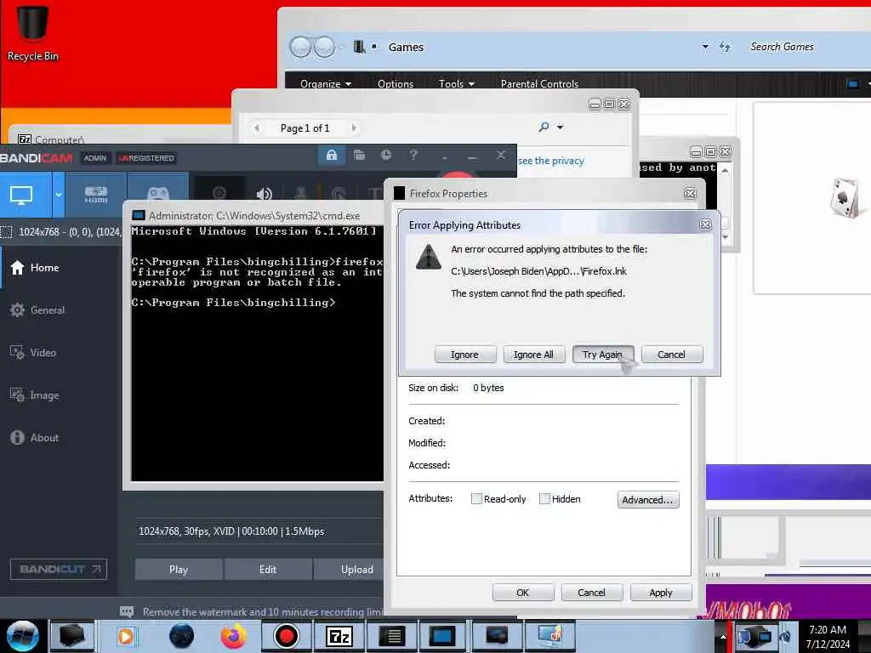
Task: Expand the search options arrow in viewer
Action: tap(560, 128)
